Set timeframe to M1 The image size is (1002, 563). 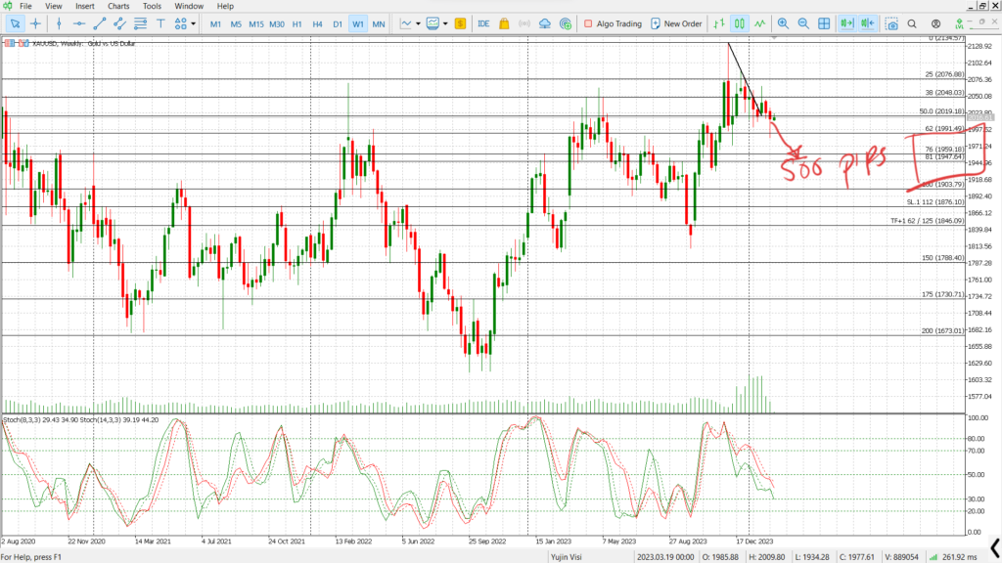point(215,23)
